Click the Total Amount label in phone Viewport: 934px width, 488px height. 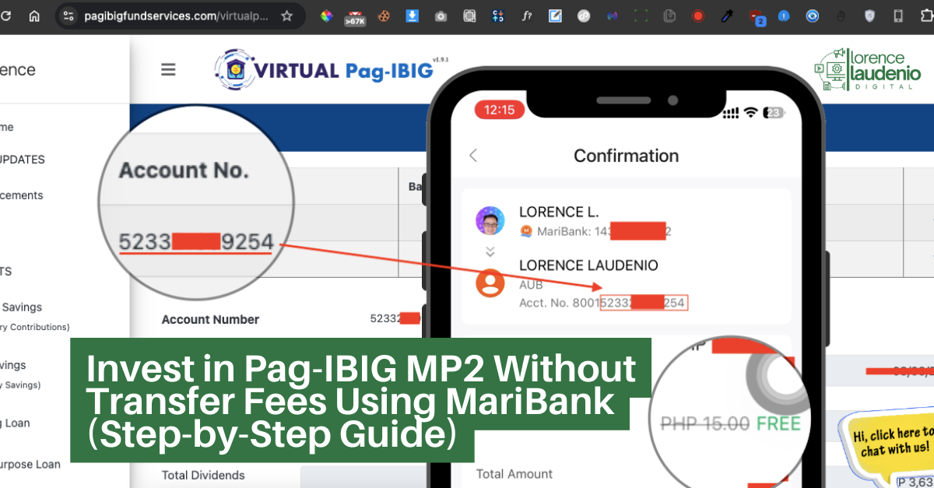click(x=514, y=473)
